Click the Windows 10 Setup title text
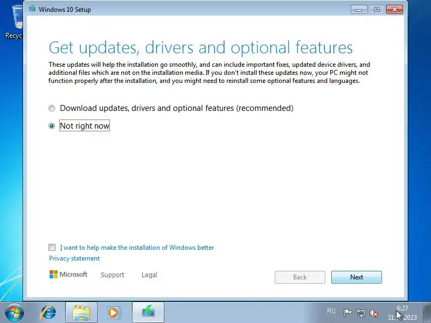431x323 pixels. [x=65, y=10]
